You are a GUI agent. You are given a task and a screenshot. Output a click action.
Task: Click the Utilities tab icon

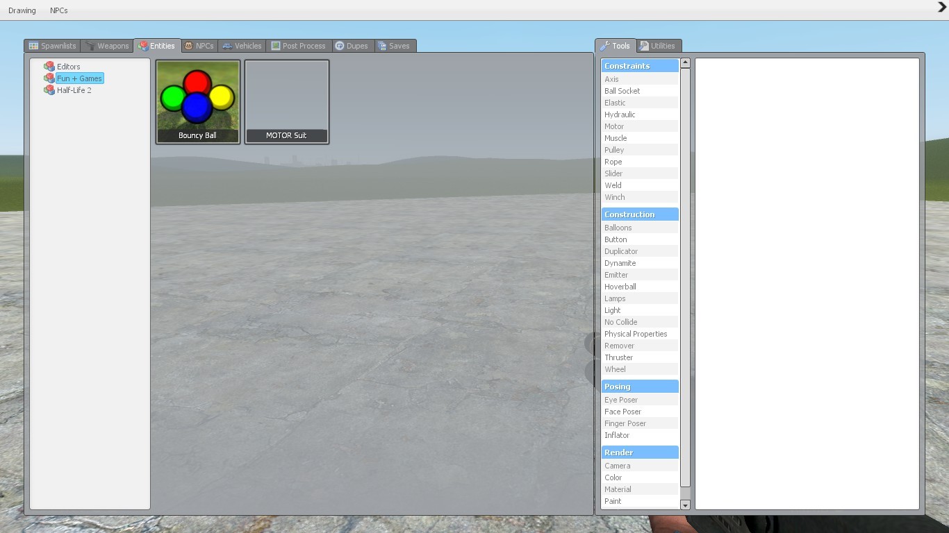pyautogui.click(x=645, y=46)
